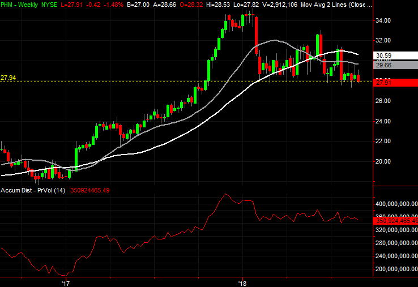
Task: Click the -1.48% percent change value
Action: pyautogui.click(x=114, y=5)
